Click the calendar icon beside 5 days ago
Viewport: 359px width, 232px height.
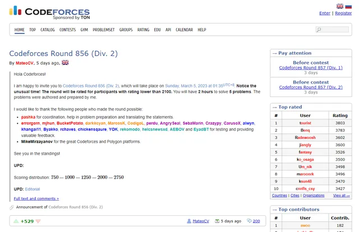[217, 221]
